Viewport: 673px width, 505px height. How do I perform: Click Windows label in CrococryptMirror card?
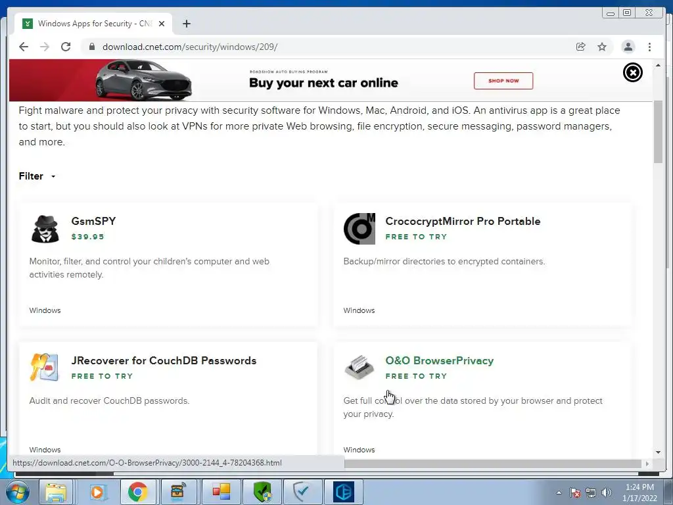[359, 310]
